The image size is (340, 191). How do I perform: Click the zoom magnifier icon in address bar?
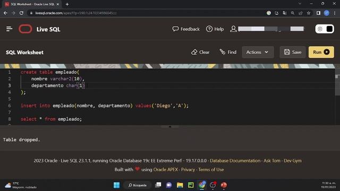[x=293, y=13]
